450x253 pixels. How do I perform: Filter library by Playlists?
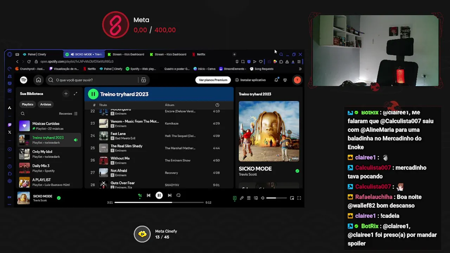27,104
